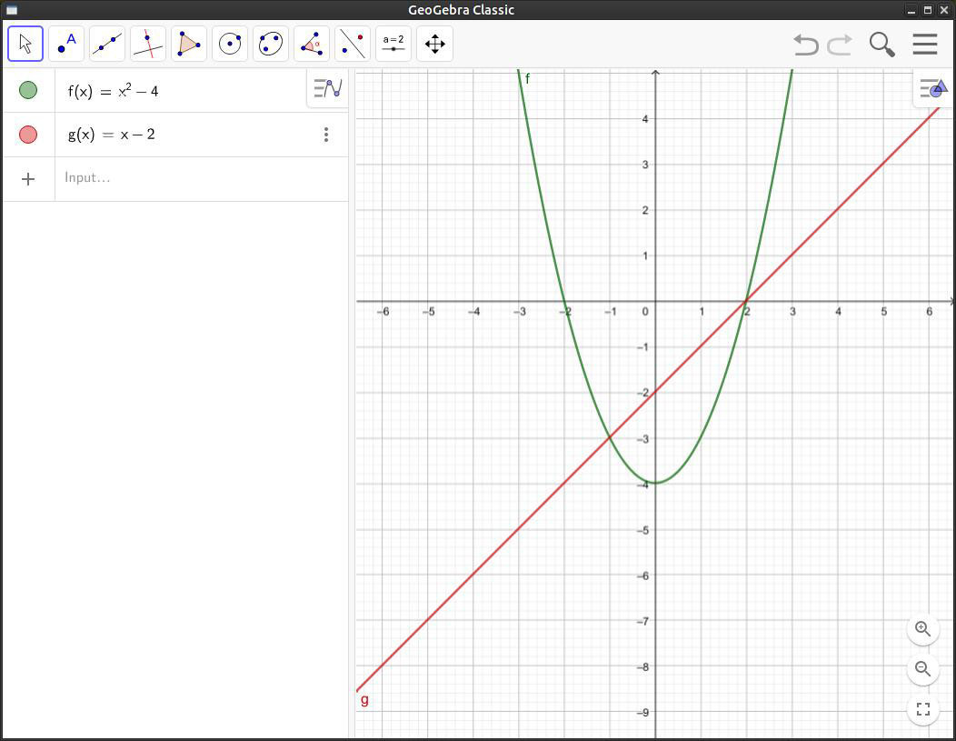Viewport: 956px width, 741px height.
Task: Expand the Graphics style bar
Action: pos(933,88)
